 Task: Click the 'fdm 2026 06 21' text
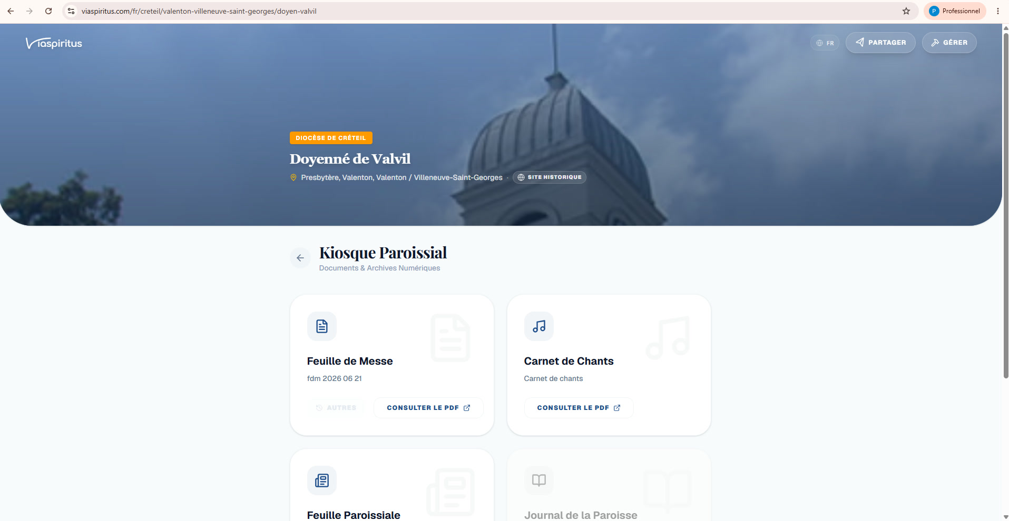[x=335, y=378]
